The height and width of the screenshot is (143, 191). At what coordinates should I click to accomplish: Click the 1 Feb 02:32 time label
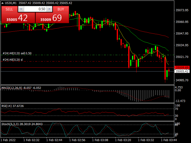tap(31, 140)
